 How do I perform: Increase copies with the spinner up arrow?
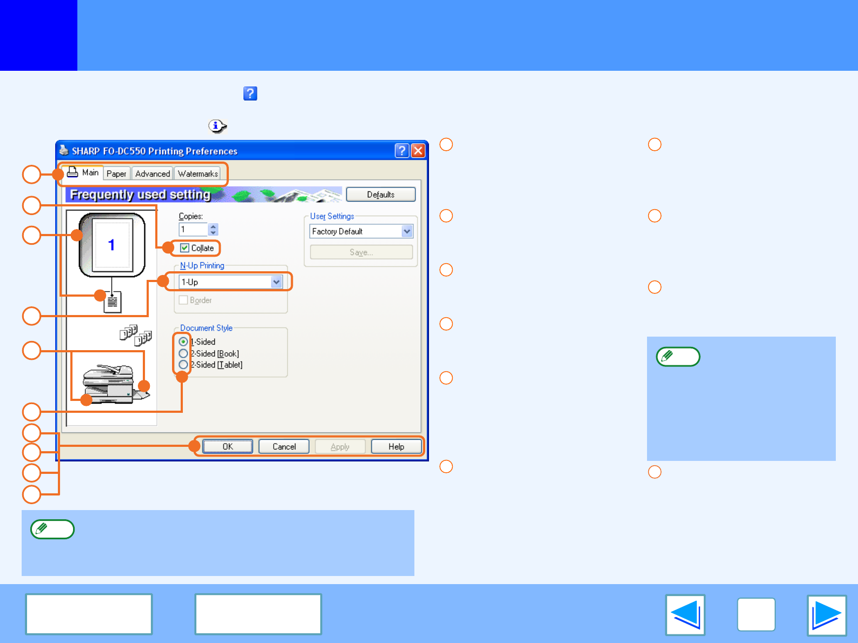pos(213,226)
